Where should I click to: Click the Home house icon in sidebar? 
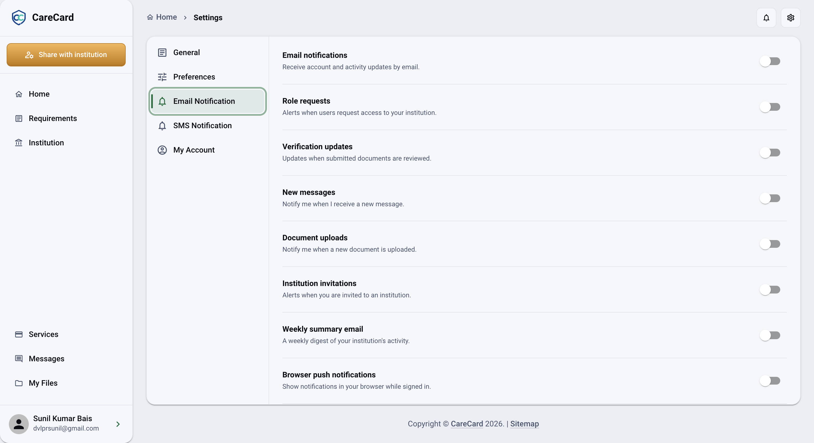19,94
